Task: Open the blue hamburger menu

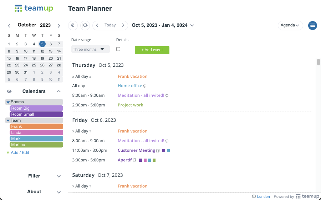Action: tap(312, 25)
